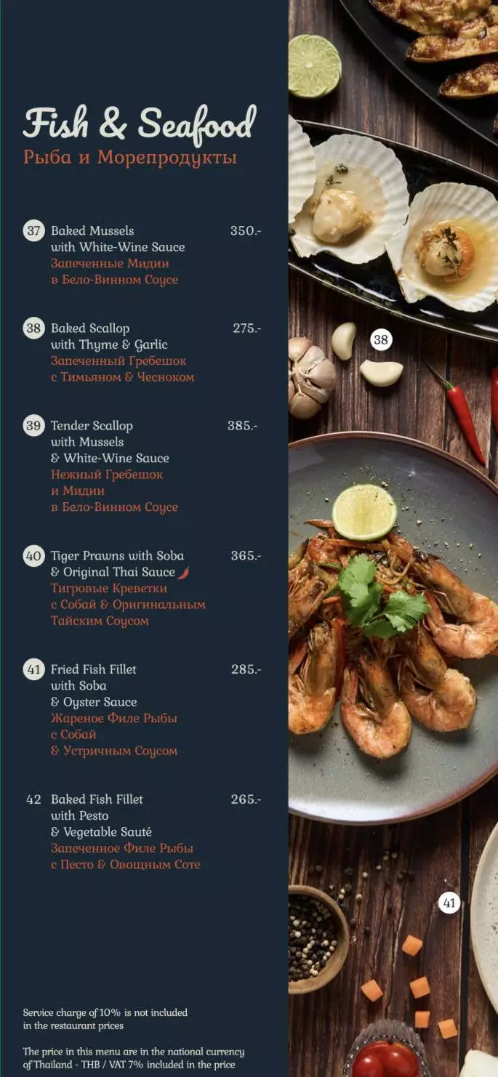
Task: Click the number 38 badge beside Baked Scallop
Action: 34,328
